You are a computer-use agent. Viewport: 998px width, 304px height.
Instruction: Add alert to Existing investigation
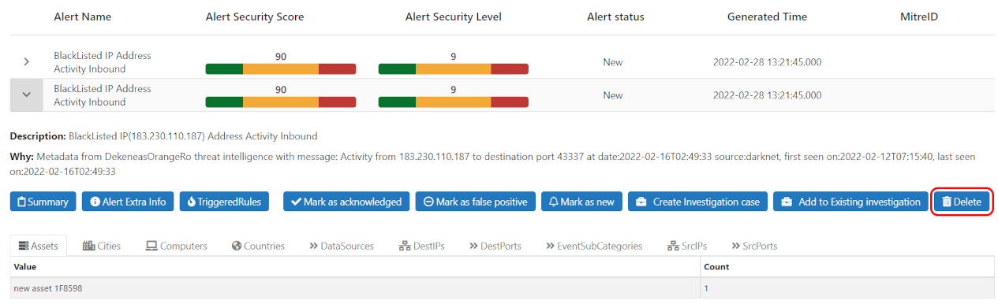pos(850,202)
